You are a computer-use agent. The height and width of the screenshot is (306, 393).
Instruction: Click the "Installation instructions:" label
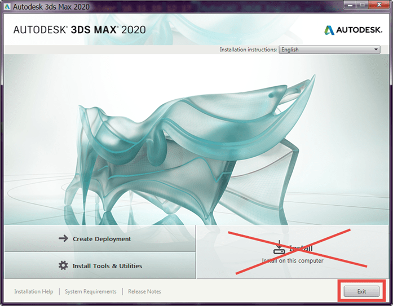coord(248,50)
